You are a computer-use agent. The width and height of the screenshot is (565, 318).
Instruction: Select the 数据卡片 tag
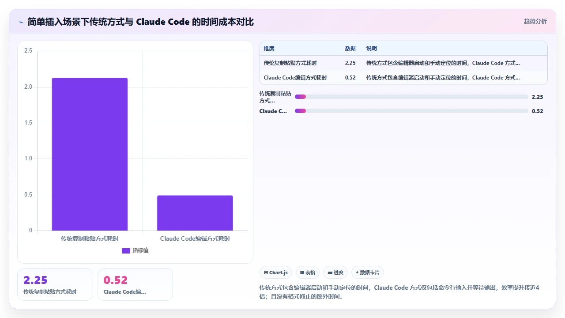pos(368,273)
